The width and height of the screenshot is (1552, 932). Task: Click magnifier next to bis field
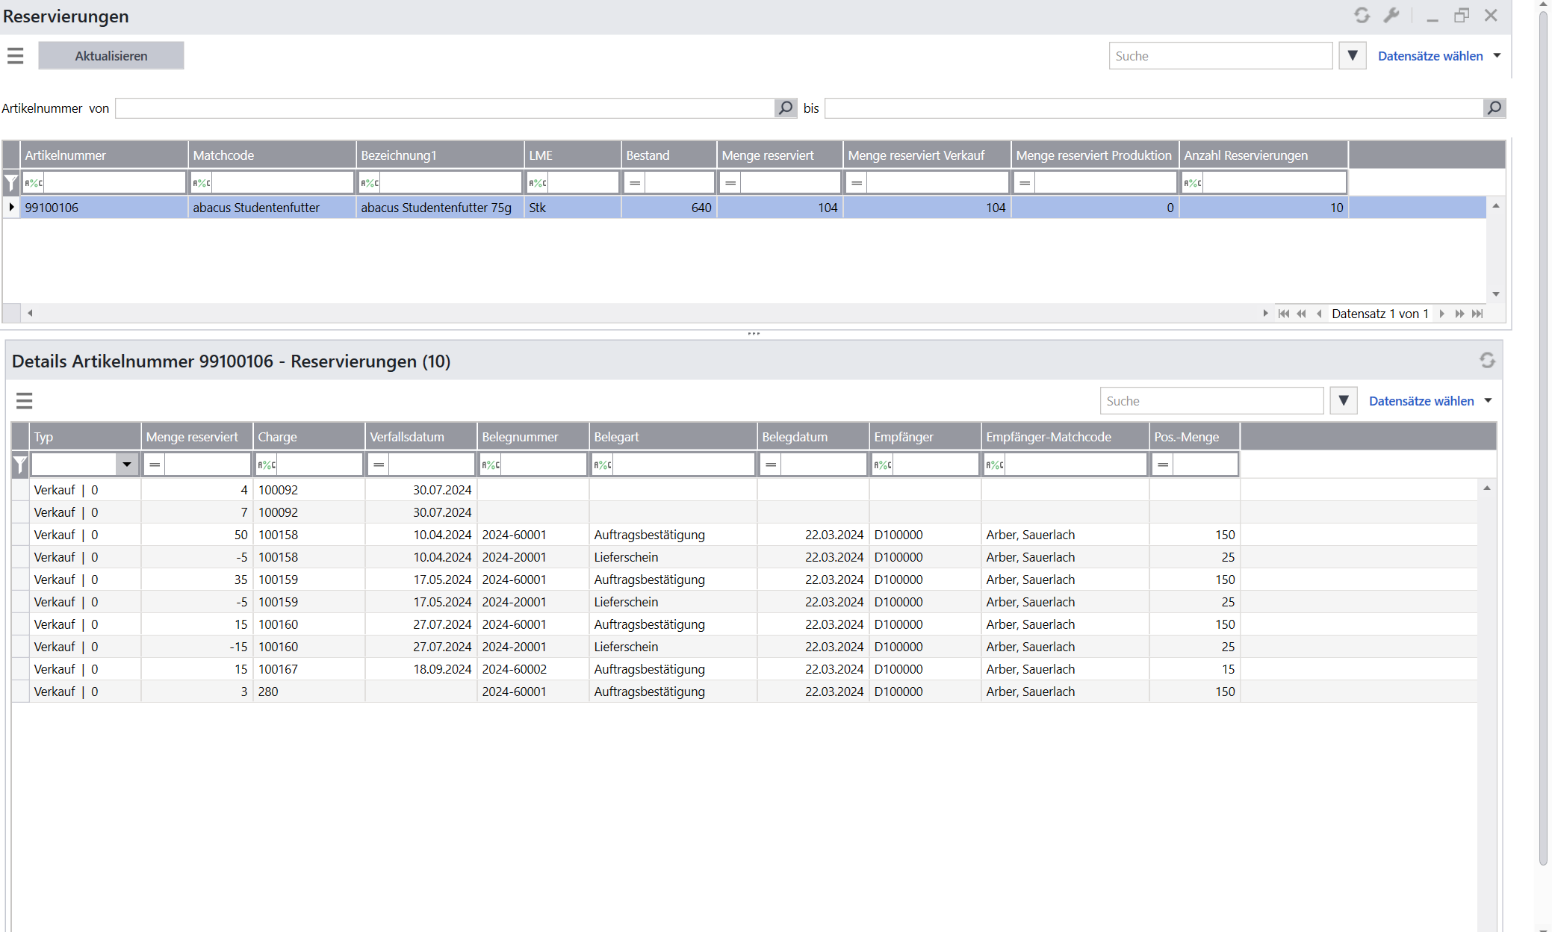click(x=1494, y=108)
